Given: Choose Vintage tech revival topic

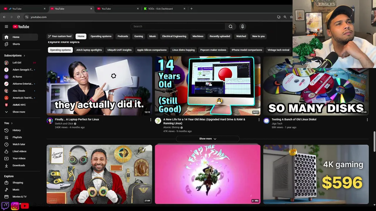Looking at the screenshot, I should 278,50.
